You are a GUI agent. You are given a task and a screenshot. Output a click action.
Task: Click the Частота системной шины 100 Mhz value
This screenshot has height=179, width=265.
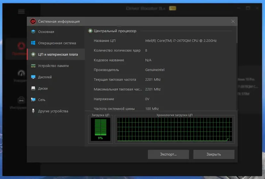click(x=152, y=109)
